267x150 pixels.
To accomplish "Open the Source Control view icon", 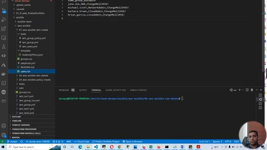I will pos(4,10).
